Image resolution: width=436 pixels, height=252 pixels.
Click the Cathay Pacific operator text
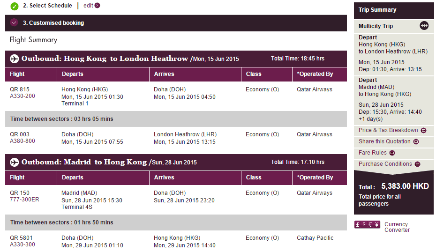315,238
